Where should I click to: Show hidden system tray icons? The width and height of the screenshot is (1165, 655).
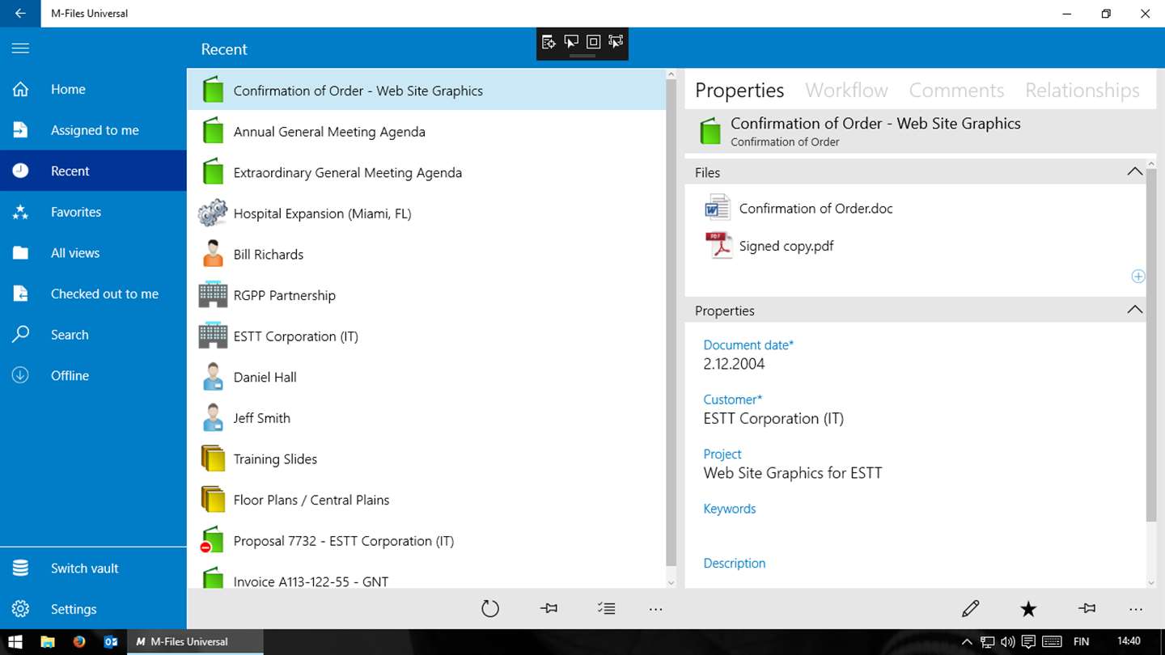point(966,642)
